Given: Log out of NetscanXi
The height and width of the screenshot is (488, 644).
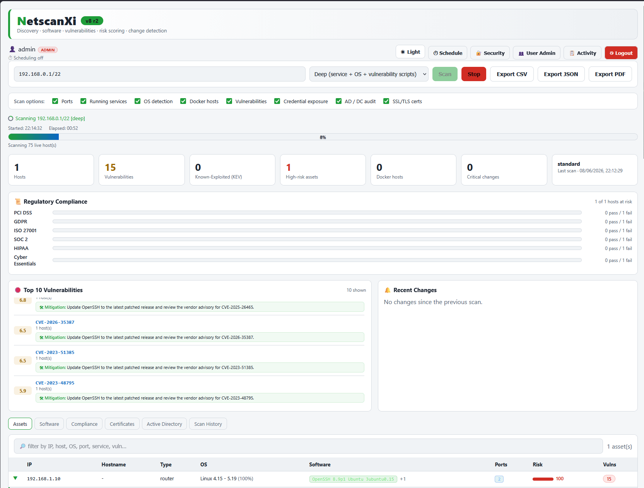Looking at the screenshot, I should pyautogui.click(x=621, y=53).
